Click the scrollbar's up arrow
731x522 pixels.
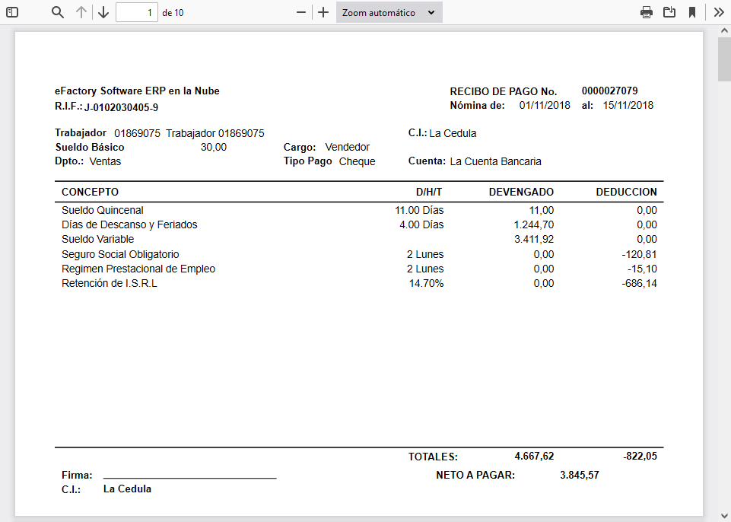click(722, 30)
